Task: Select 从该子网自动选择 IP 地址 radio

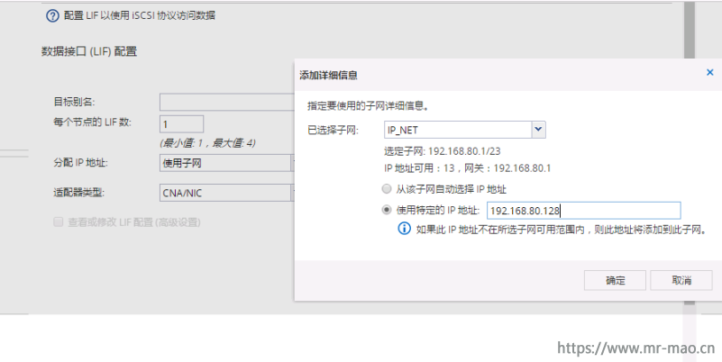Action: coord(387,189)
